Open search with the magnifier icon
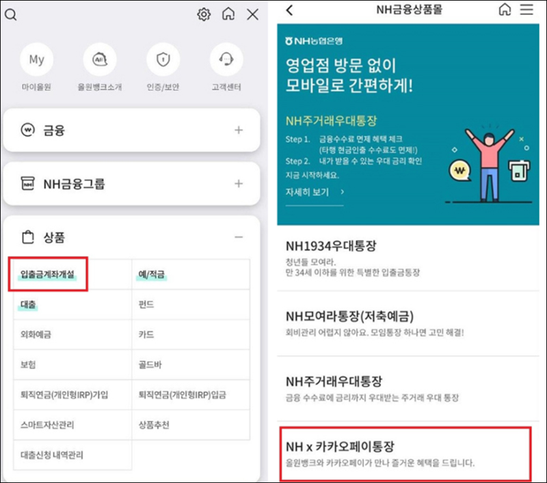547x483 pixels. [x=11, y=14]
